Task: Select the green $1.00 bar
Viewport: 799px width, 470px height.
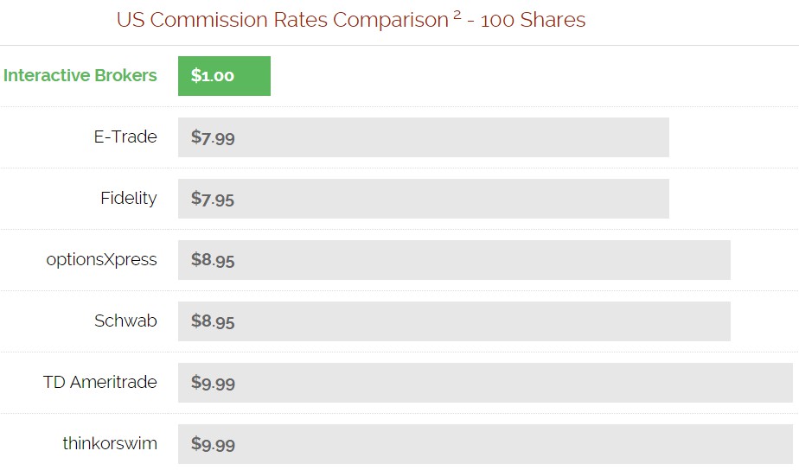Action: tap(224, 76)
